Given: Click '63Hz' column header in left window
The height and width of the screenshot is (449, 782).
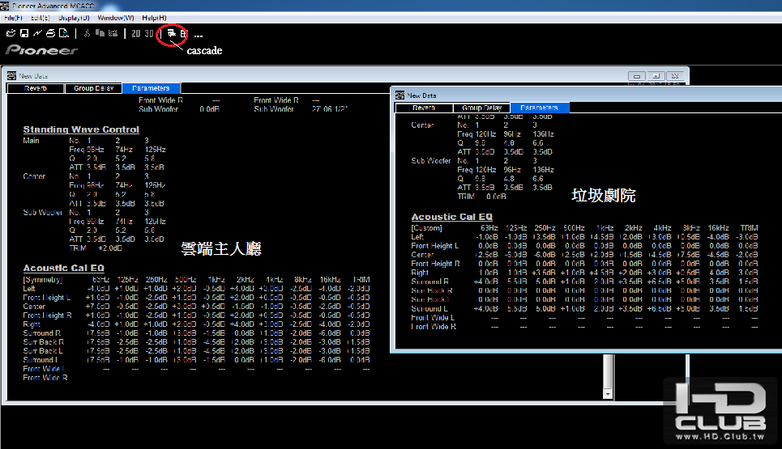Looking at the screenshot, I should 100,279.
